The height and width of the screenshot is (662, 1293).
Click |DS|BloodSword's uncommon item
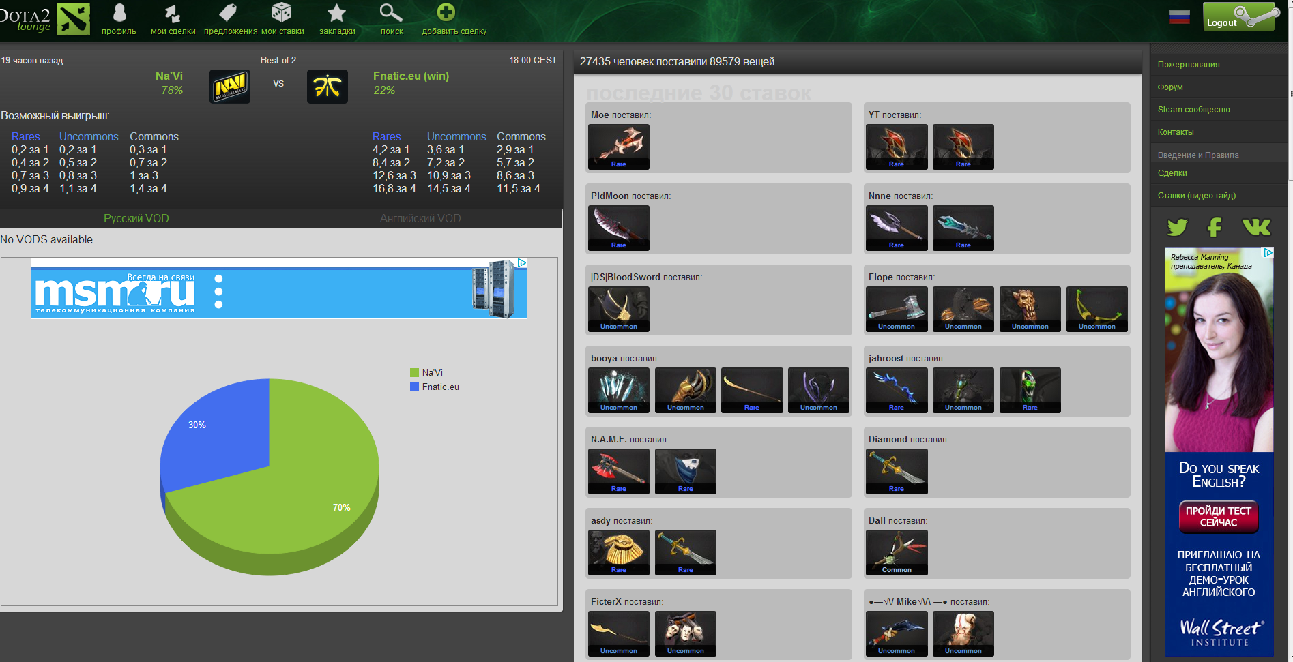(619, 309)
